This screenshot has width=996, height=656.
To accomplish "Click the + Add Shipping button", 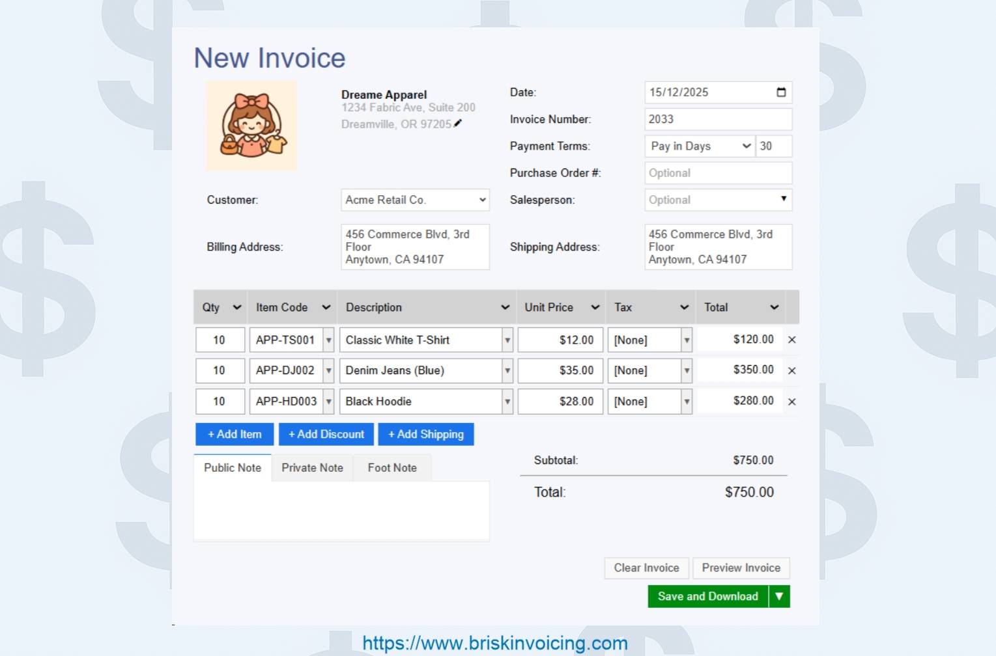I will 426,434.
